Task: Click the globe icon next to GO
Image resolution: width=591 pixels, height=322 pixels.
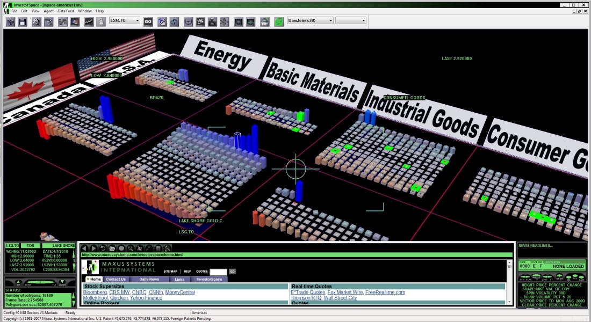Action: 174,22
